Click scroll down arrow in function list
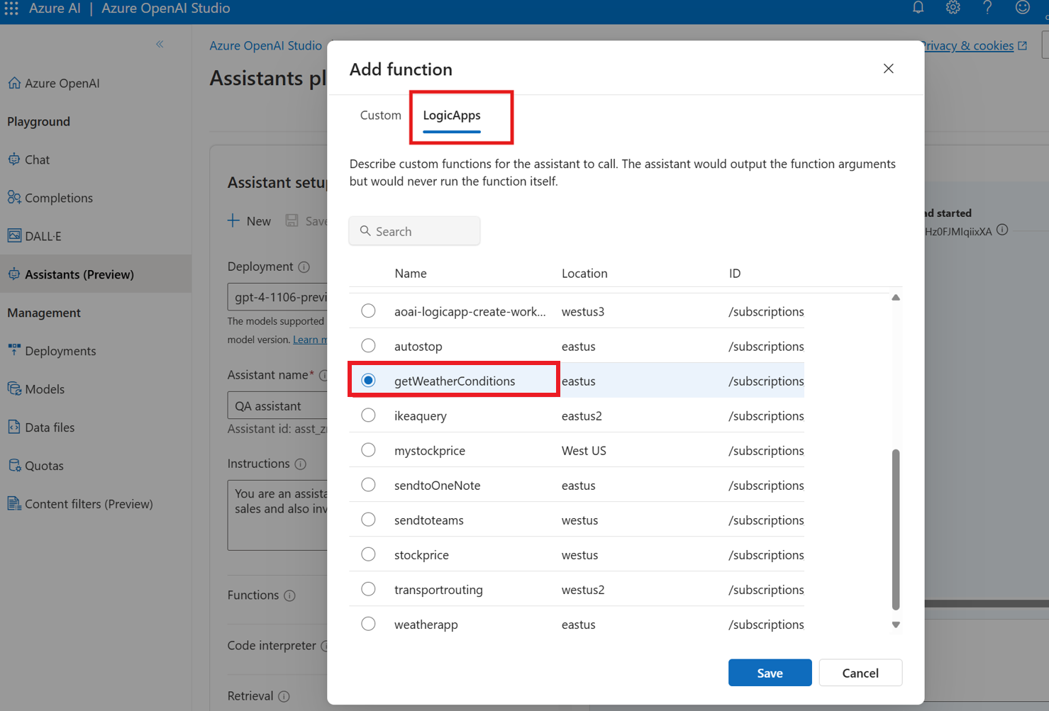The height and width of the screenshot is (711, 1049). pos(896,625)
